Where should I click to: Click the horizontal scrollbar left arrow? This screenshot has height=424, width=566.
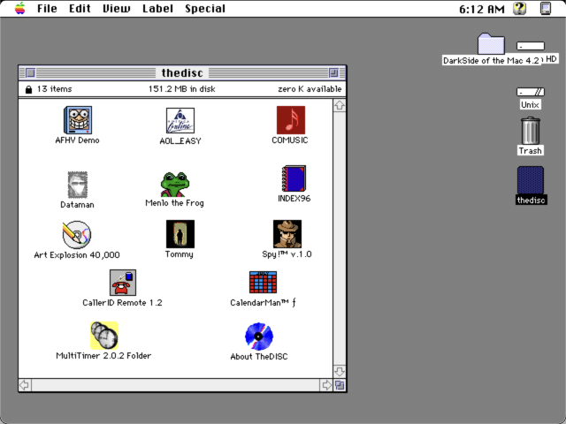25,385
